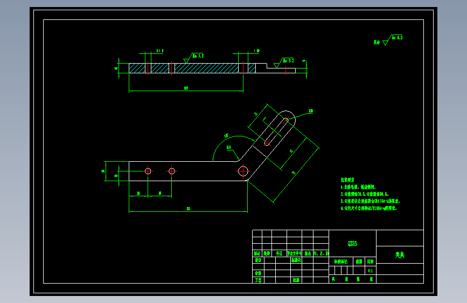Click the 标准化 cell in the title block
The width and height of the screenshot is (467, 303).
coord(296,260)
